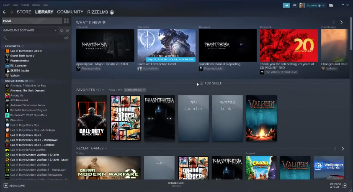Open the Steam announcements megaphone button

[x=286, y=5]
